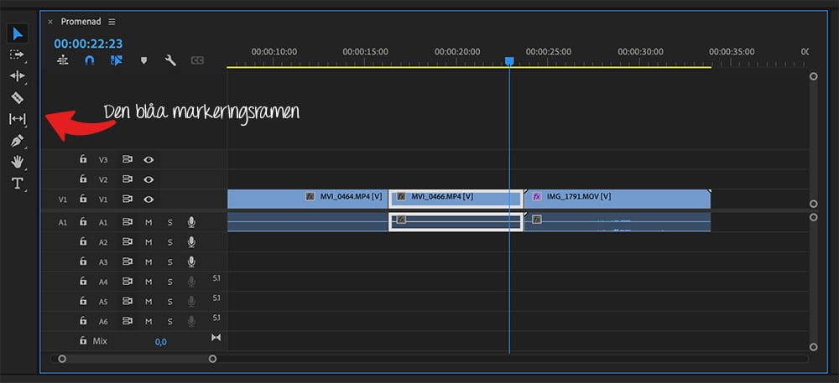Grab left handle of horizontal zoom bar
This screenshot has height=383, width=839.
click(62, 359)
